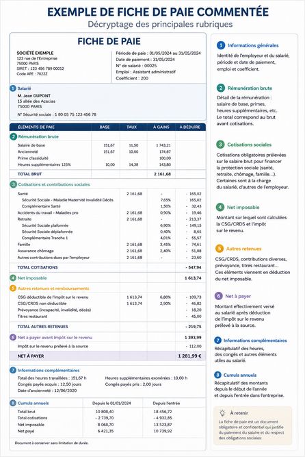Select 'Code APE : 70222'
305x457 pixels.
coord(32,74)
